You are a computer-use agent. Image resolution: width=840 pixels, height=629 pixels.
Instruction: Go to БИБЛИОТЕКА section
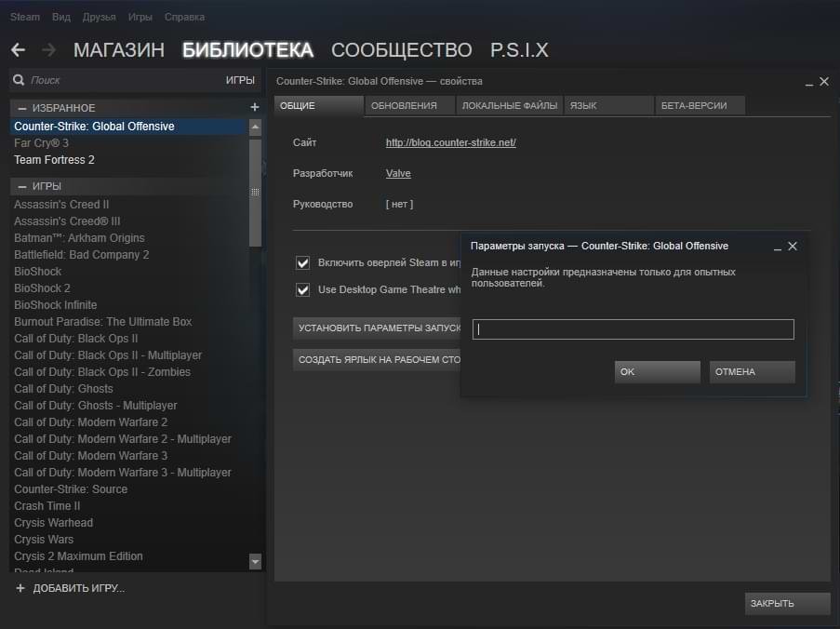point(247,50)
